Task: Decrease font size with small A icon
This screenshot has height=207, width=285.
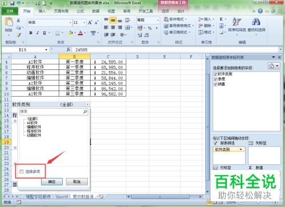Action: point(96,23)
